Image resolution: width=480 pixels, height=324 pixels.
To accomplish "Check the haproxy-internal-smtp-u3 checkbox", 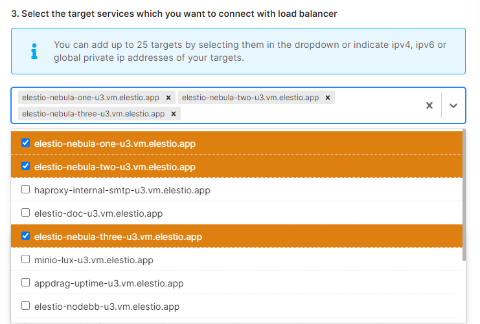I will point(26,190).
